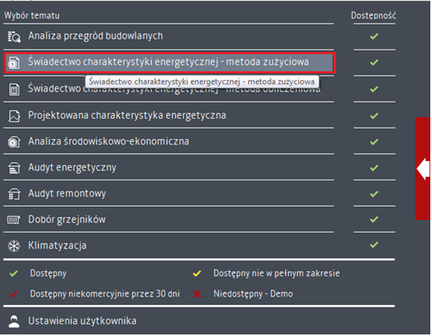Click the metoda zużyciowa certificate icon
This screenshot has height=336, width=432.
[13, 62]
